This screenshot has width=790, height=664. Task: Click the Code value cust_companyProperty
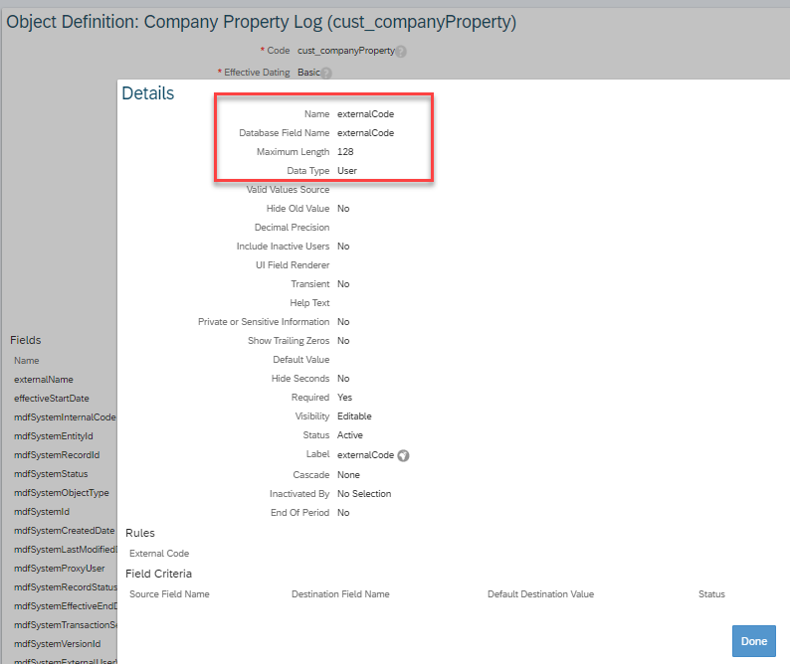pos(346,51)
